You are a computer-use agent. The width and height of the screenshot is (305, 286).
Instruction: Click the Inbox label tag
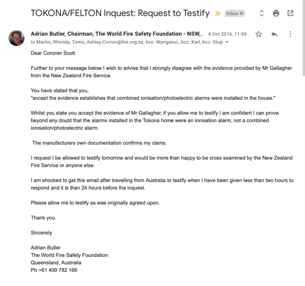[x=232, y=14]
